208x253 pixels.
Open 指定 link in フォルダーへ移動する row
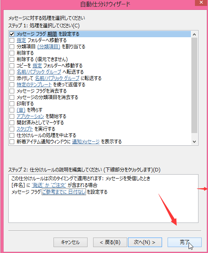pos(21,40)
